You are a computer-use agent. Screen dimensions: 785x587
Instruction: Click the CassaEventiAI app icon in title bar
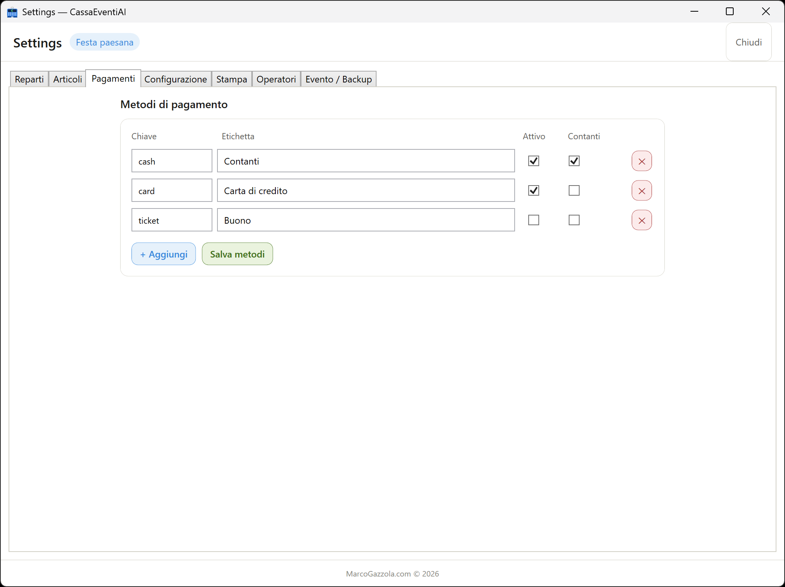click(12, 12)
